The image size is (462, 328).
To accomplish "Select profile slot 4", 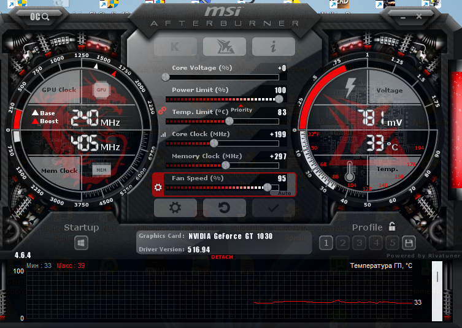I will (x=376, y=243).
